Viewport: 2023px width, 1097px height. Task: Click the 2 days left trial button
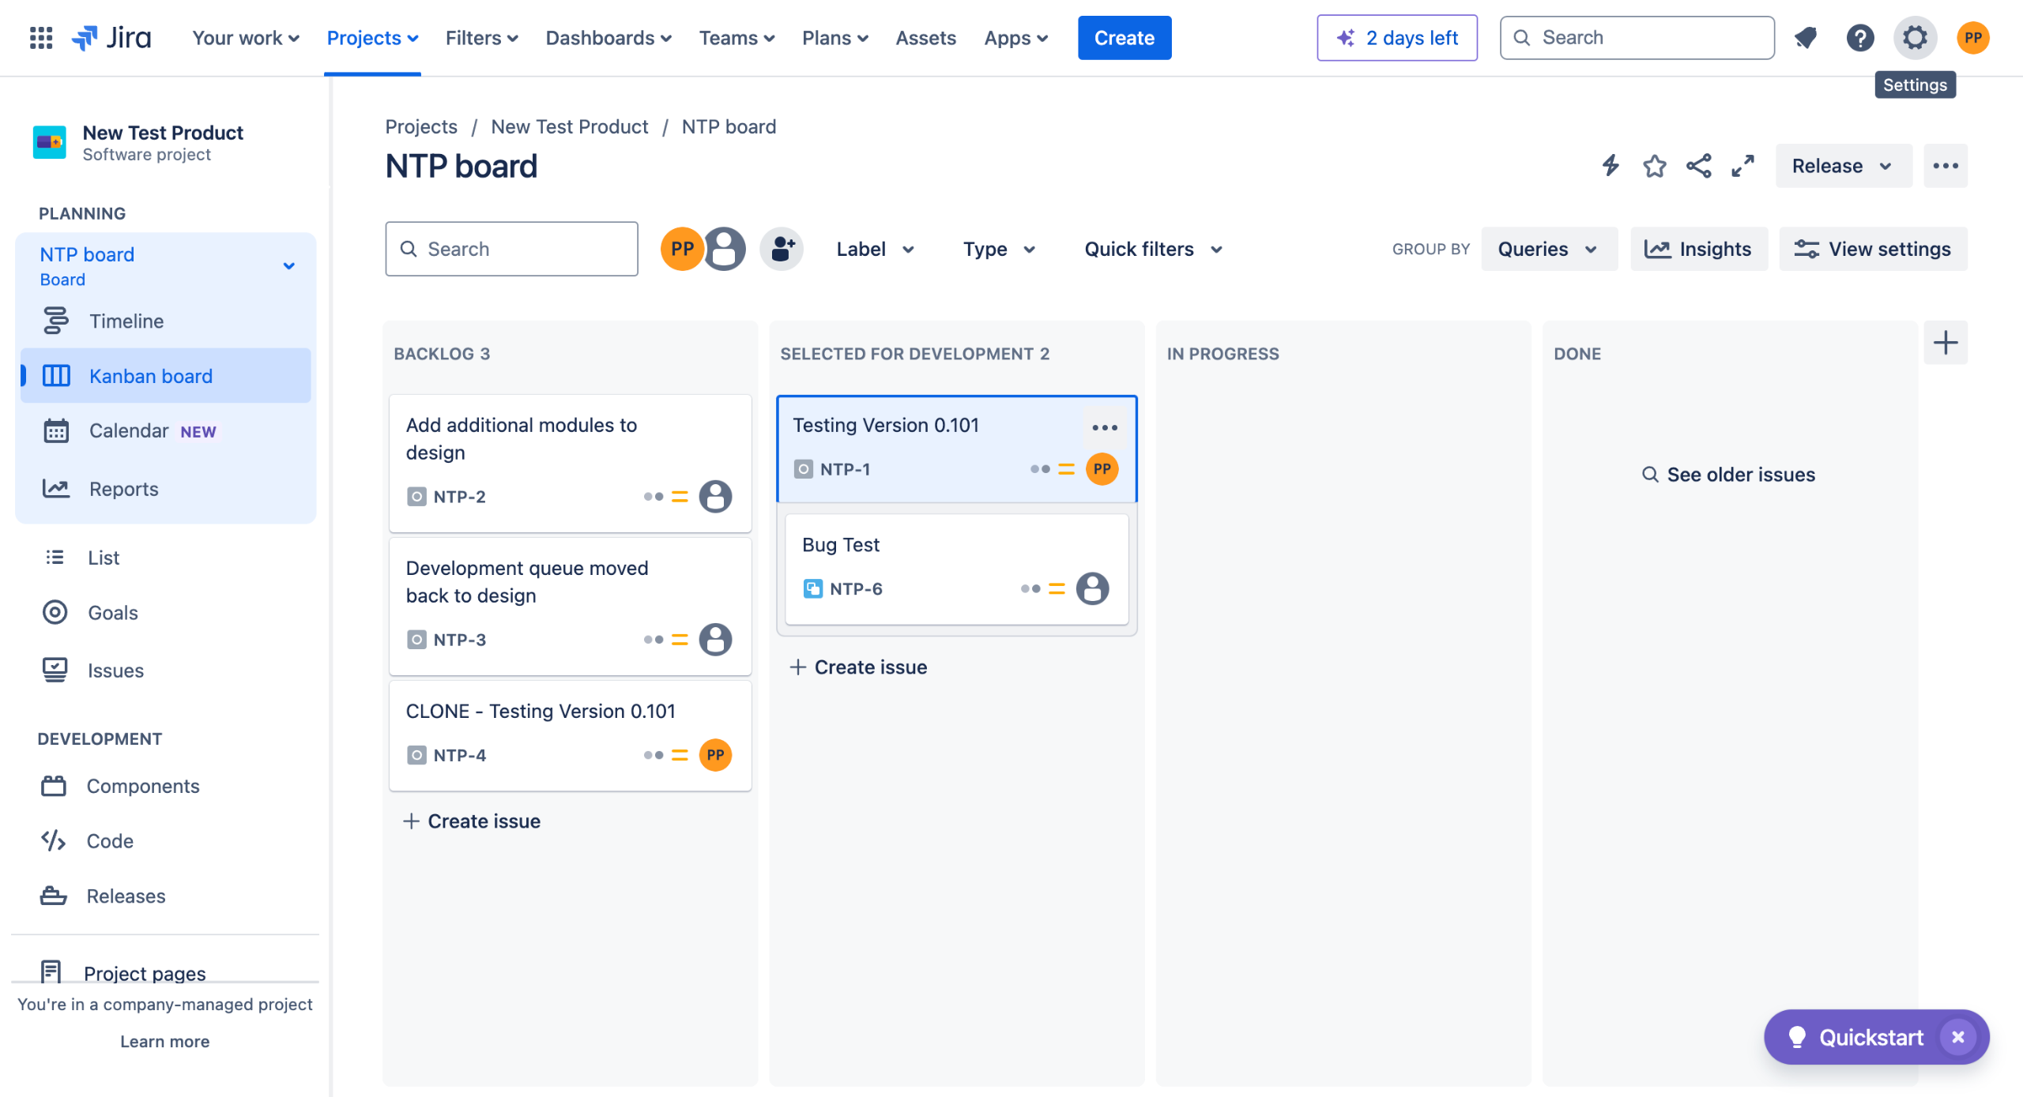click(1396, 37)
